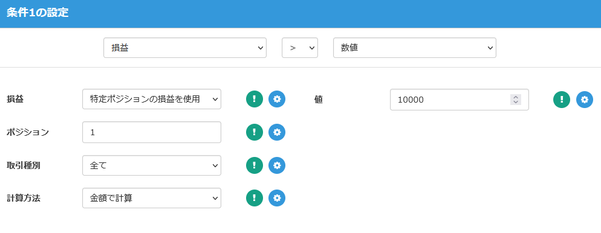Click the stepper arrows in 値 field
Image resolution: width=601 pixels, height=233 pixels.
tap(516, 100)
